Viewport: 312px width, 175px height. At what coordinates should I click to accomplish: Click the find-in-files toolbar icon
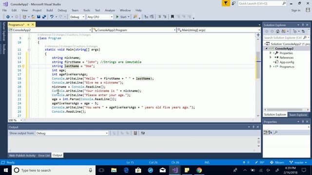tap(136, 17)
